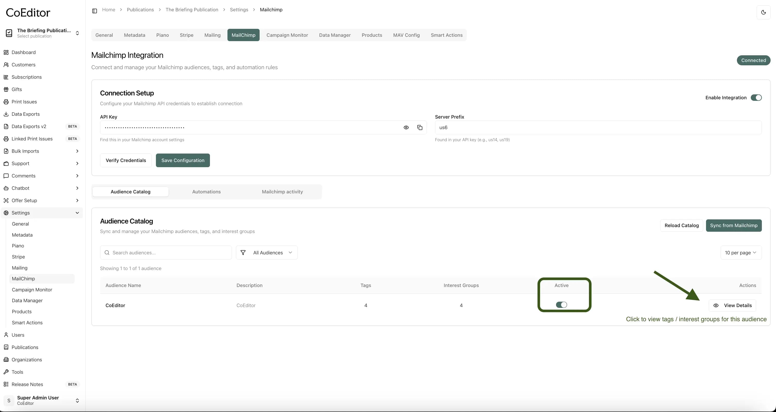Reveal API key with eye icon
776x412 pixels.
tap(406, 127)
